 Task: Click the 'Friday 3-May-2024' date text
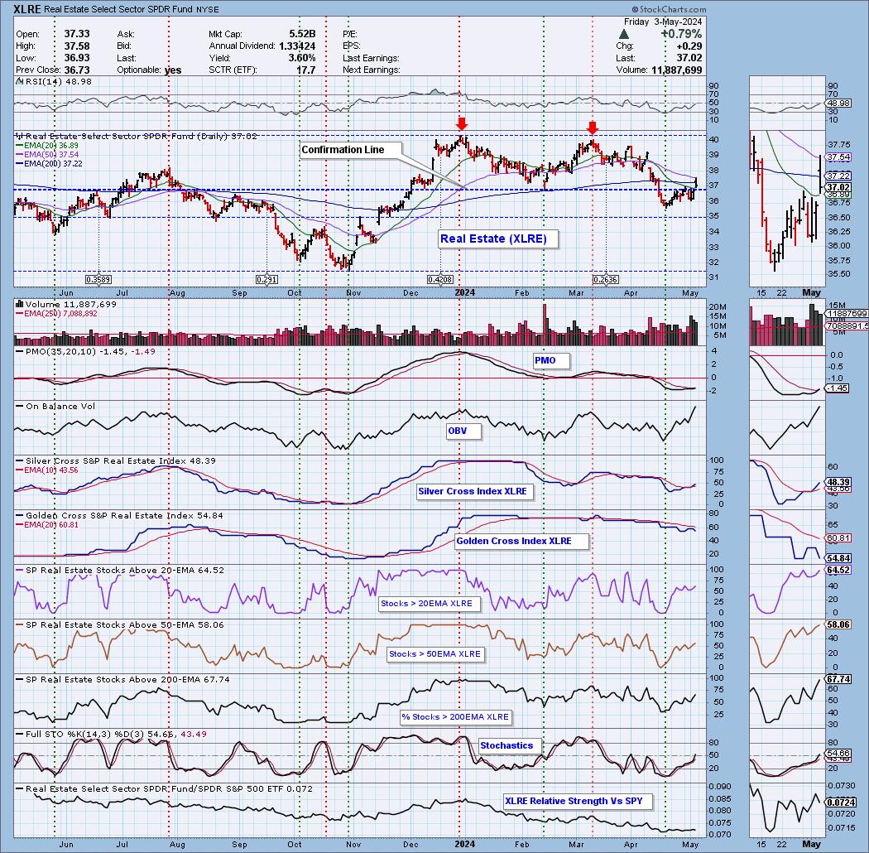(x=663, y=22)
